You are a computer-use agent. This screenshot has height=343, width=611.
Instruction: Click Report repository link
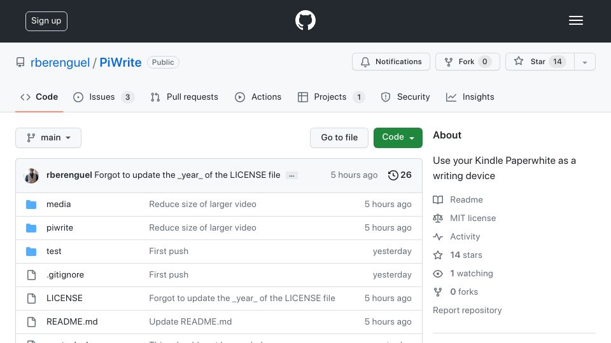(467, 311)
